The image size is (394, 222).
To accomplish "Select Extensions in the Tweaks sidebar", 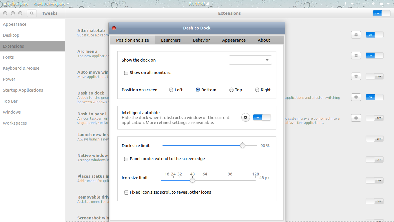I will (32, 46).
